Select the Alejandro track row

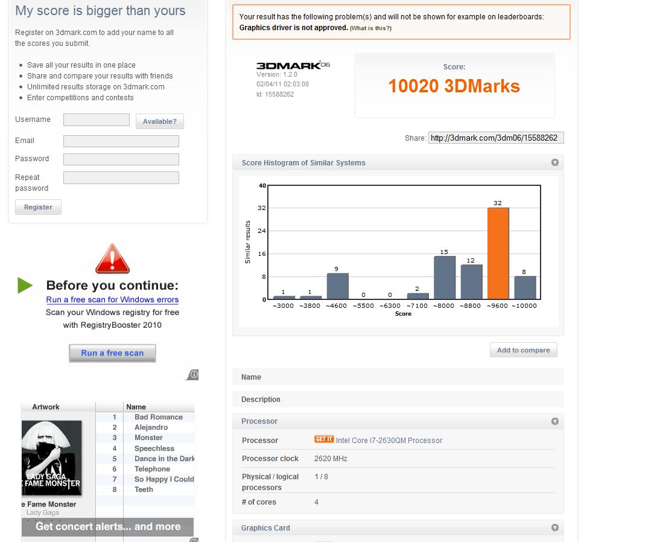point(145,427)
